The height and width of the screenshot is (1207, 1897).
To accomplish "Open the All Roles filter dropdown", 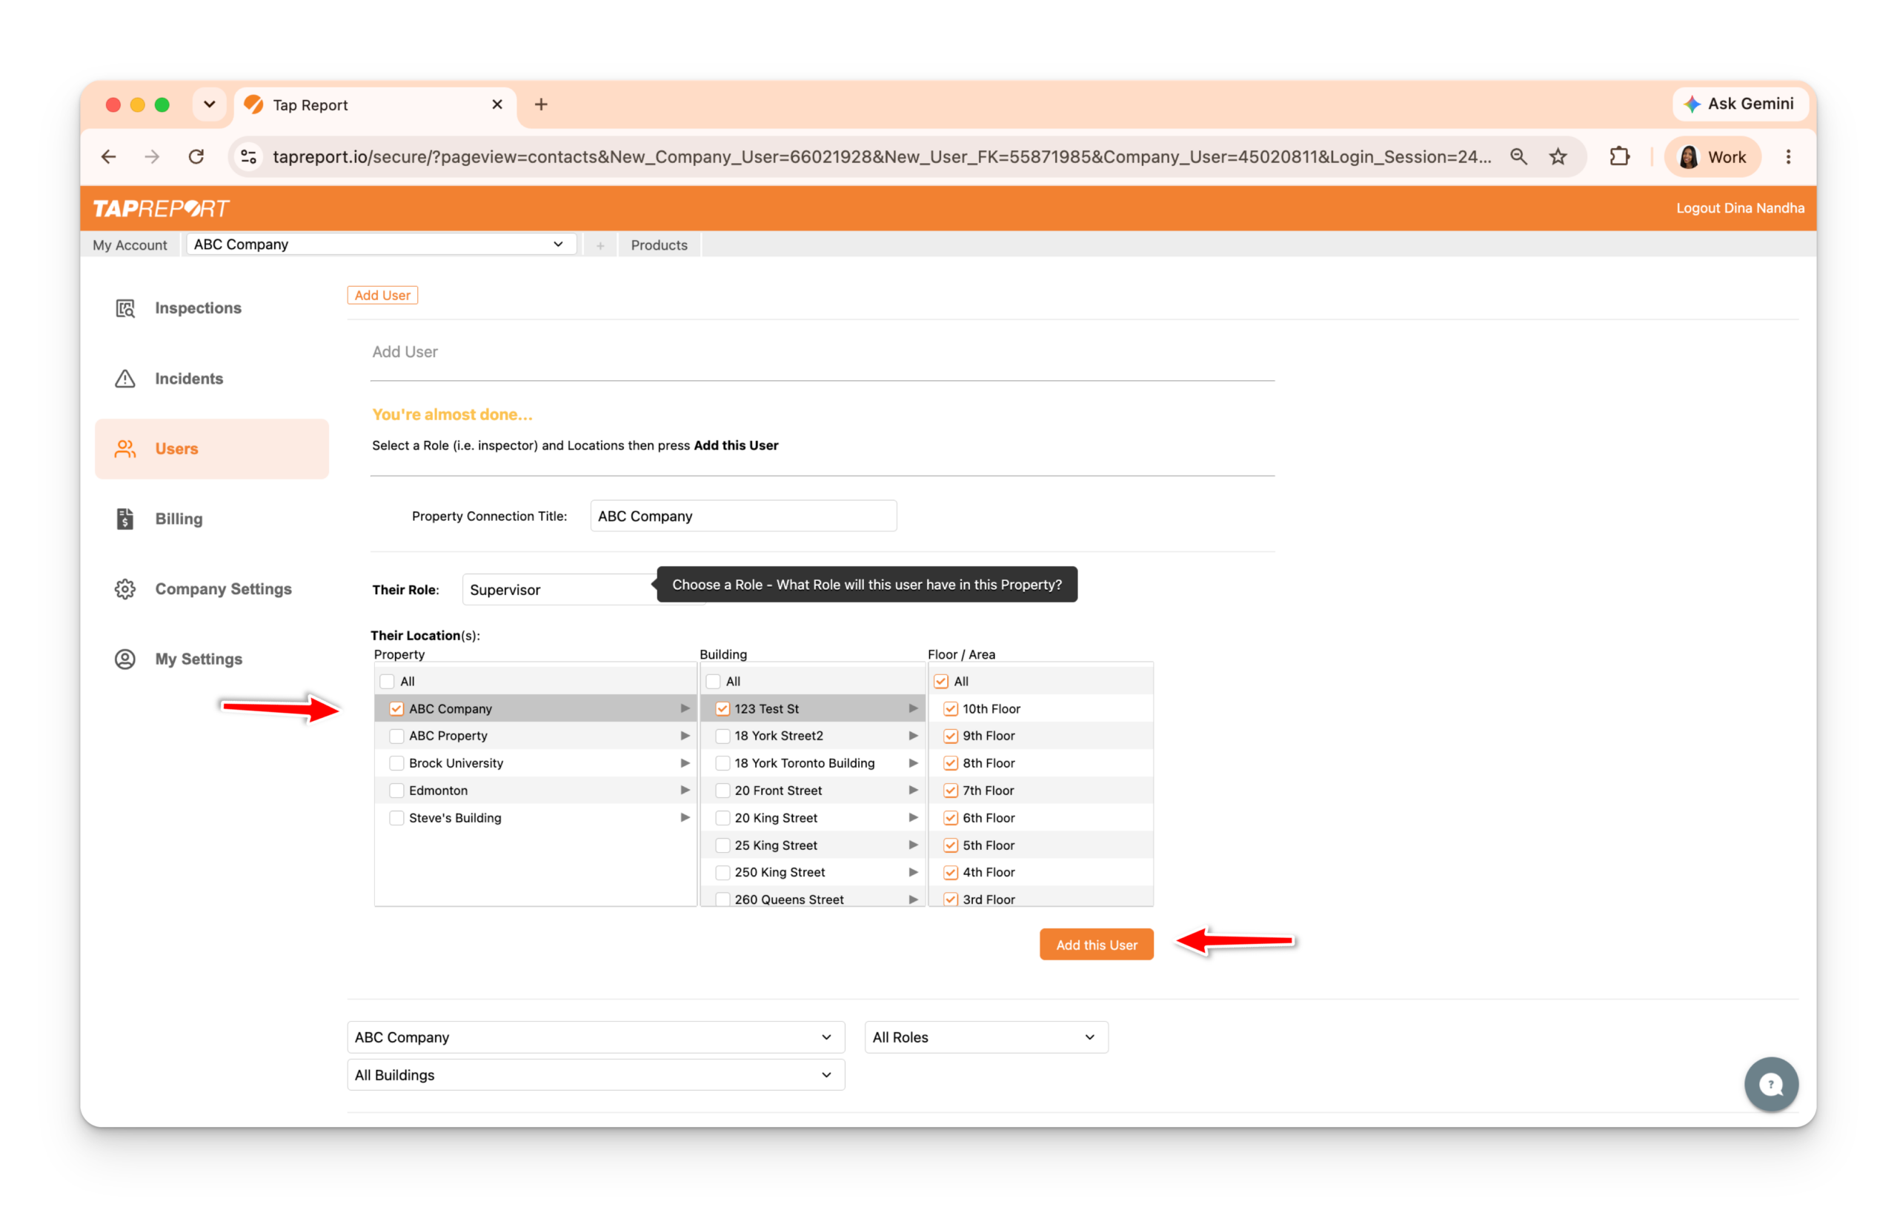I will coord(986,1037).
